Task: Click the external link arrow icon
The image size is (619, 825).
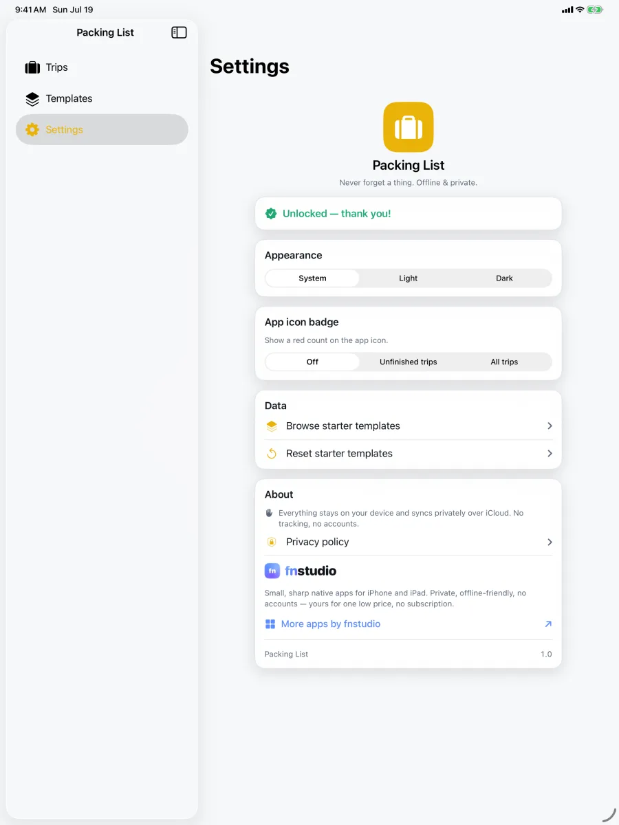Action: pos(548,624)
